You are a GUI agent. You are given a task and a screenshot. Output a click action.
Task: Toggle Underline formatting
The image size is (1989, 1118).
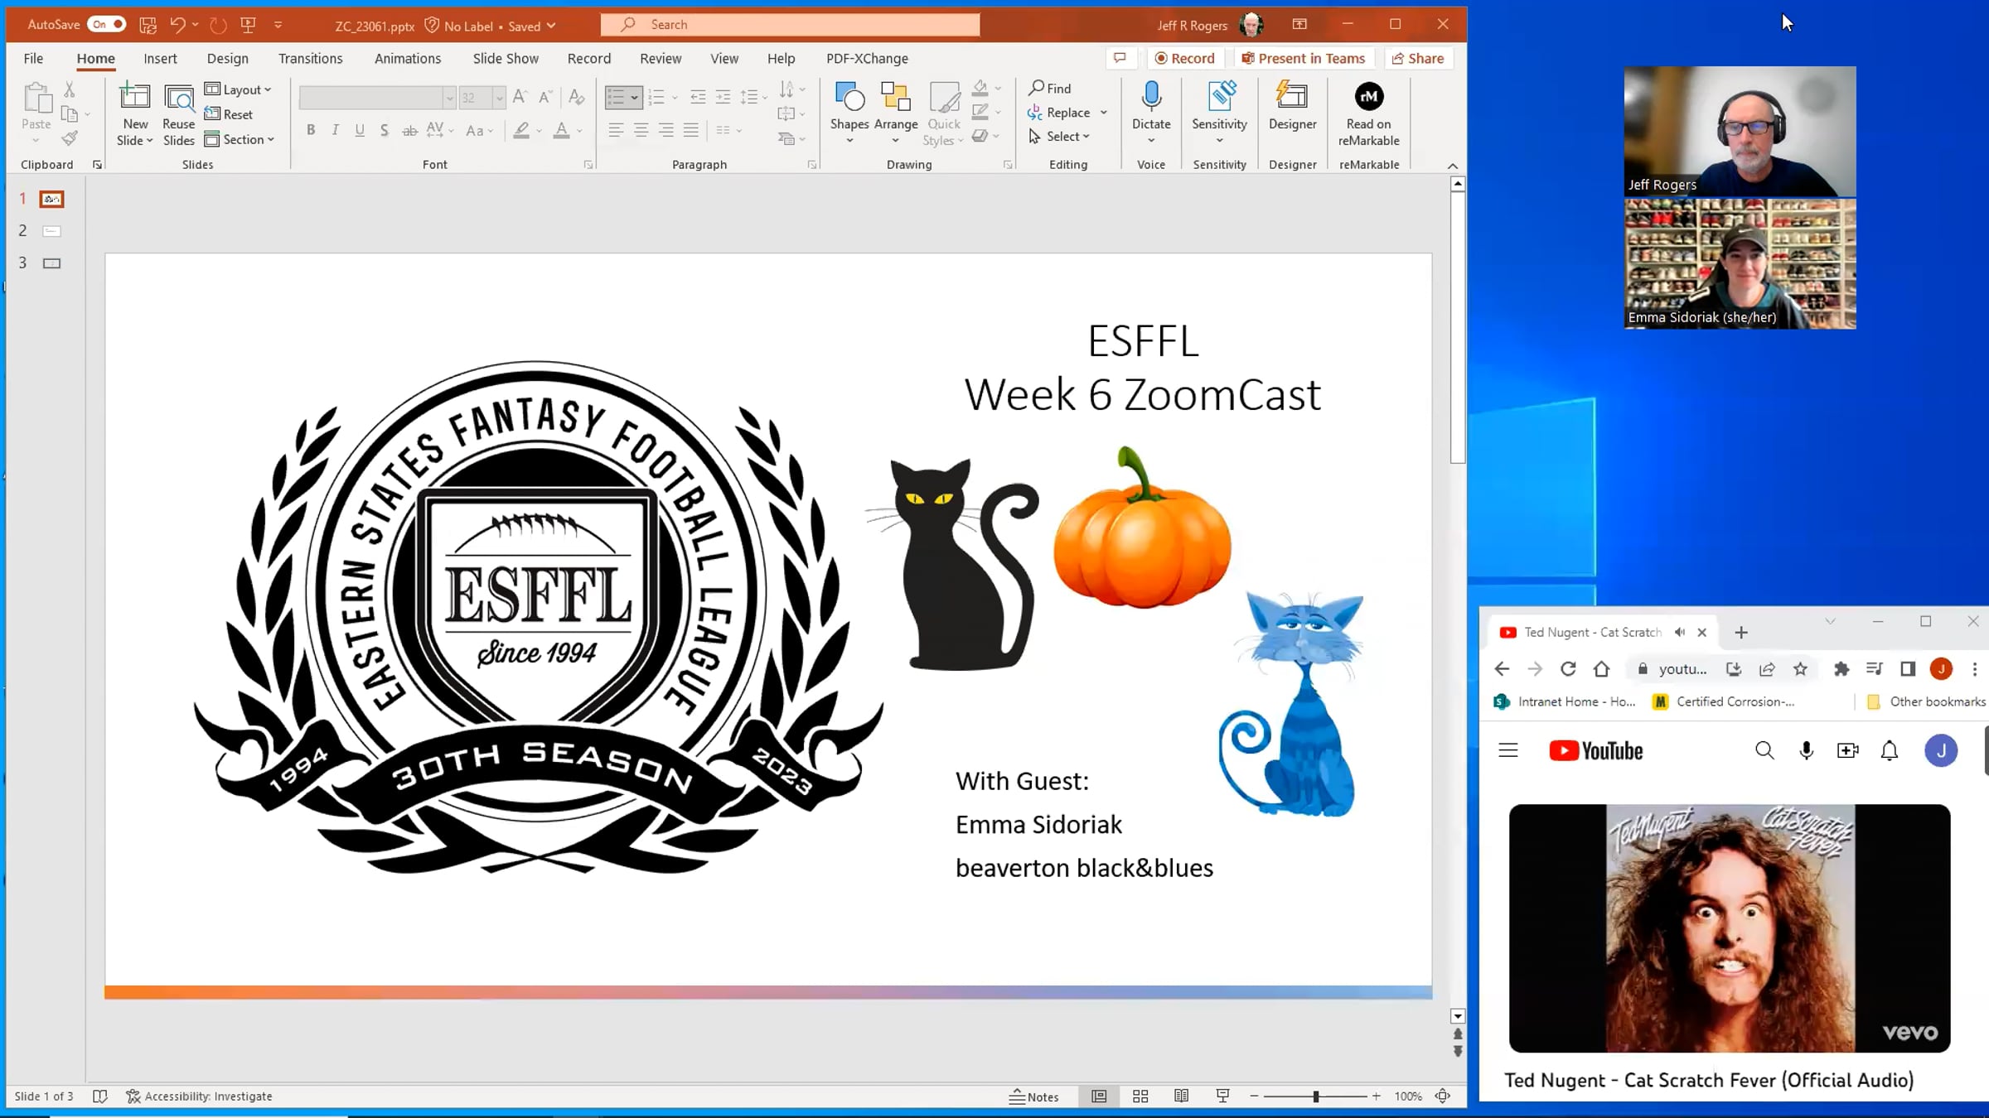[x=360, y=130]
